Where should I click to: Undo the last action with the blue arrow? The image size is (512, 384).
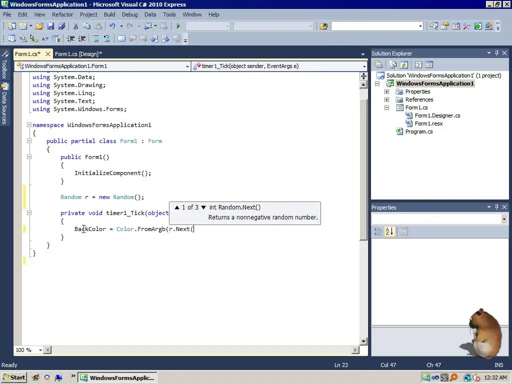pos(112,26)
